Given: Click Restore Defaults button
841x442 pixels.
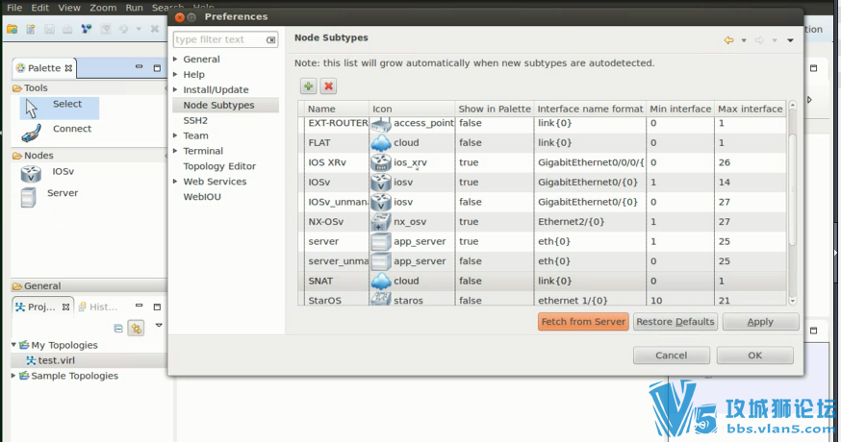Looking at the screenshot, I should pyautogui.click(x=675, y=322).
